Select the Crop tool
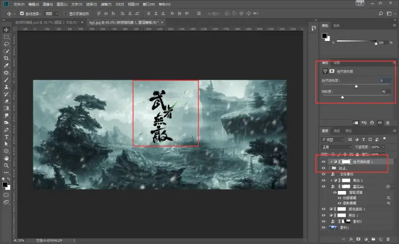The image size is (399, 244). pyautogui.click(x=7, y=58)
